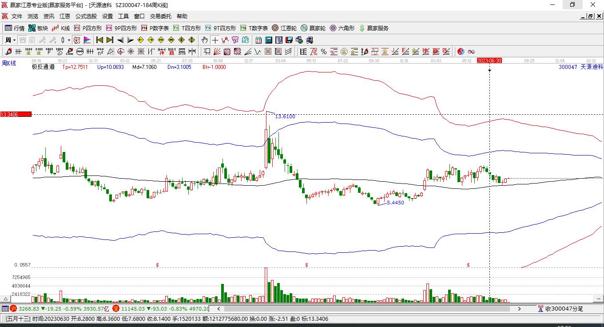Click the 5.4450 low price label
604x327 pixels.
click(396, 203)
